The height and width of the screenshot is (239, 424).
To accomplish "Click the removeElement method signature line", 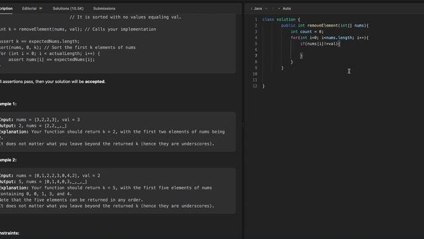I will [x=325, y=25].
